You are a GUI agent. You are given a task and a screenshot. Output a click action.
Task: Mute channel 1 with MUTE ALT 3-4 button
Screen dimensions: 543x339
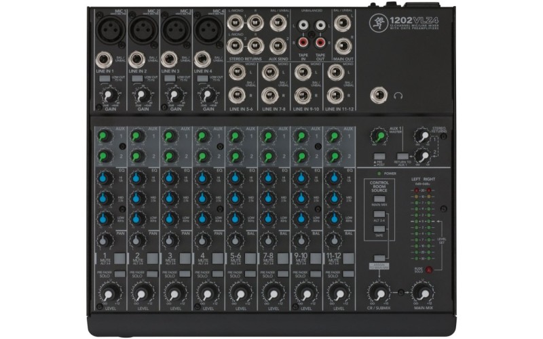click(119, 258)
